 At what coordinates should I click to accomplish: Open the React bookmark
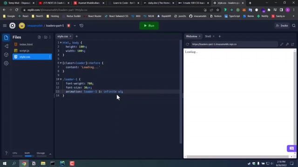pyautogui.click(x=23, y=16)
